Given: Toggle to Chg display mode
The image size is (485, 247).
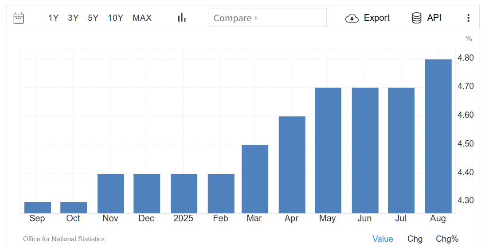Looking at the screenshot, I should (x=415, y=239).
